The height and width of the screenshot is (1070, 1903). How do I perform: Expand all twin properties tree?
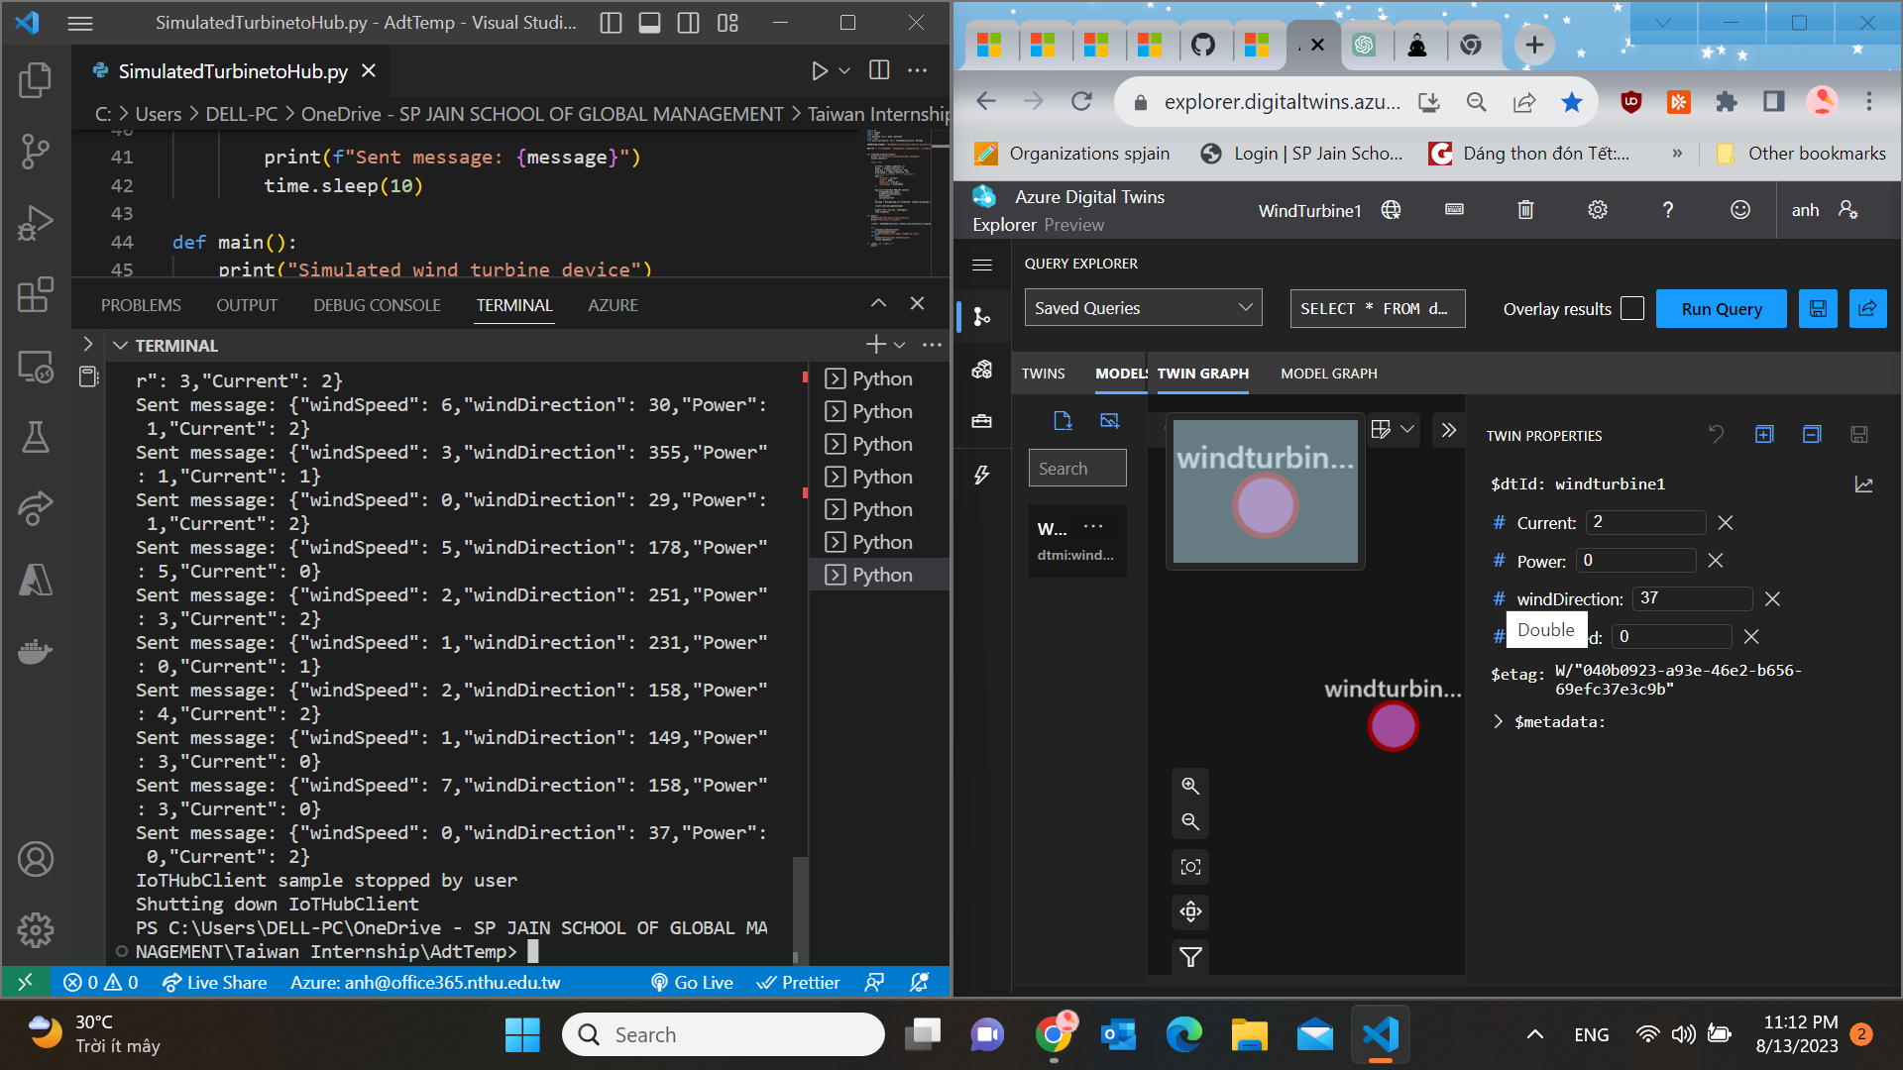click(1764, 434)
